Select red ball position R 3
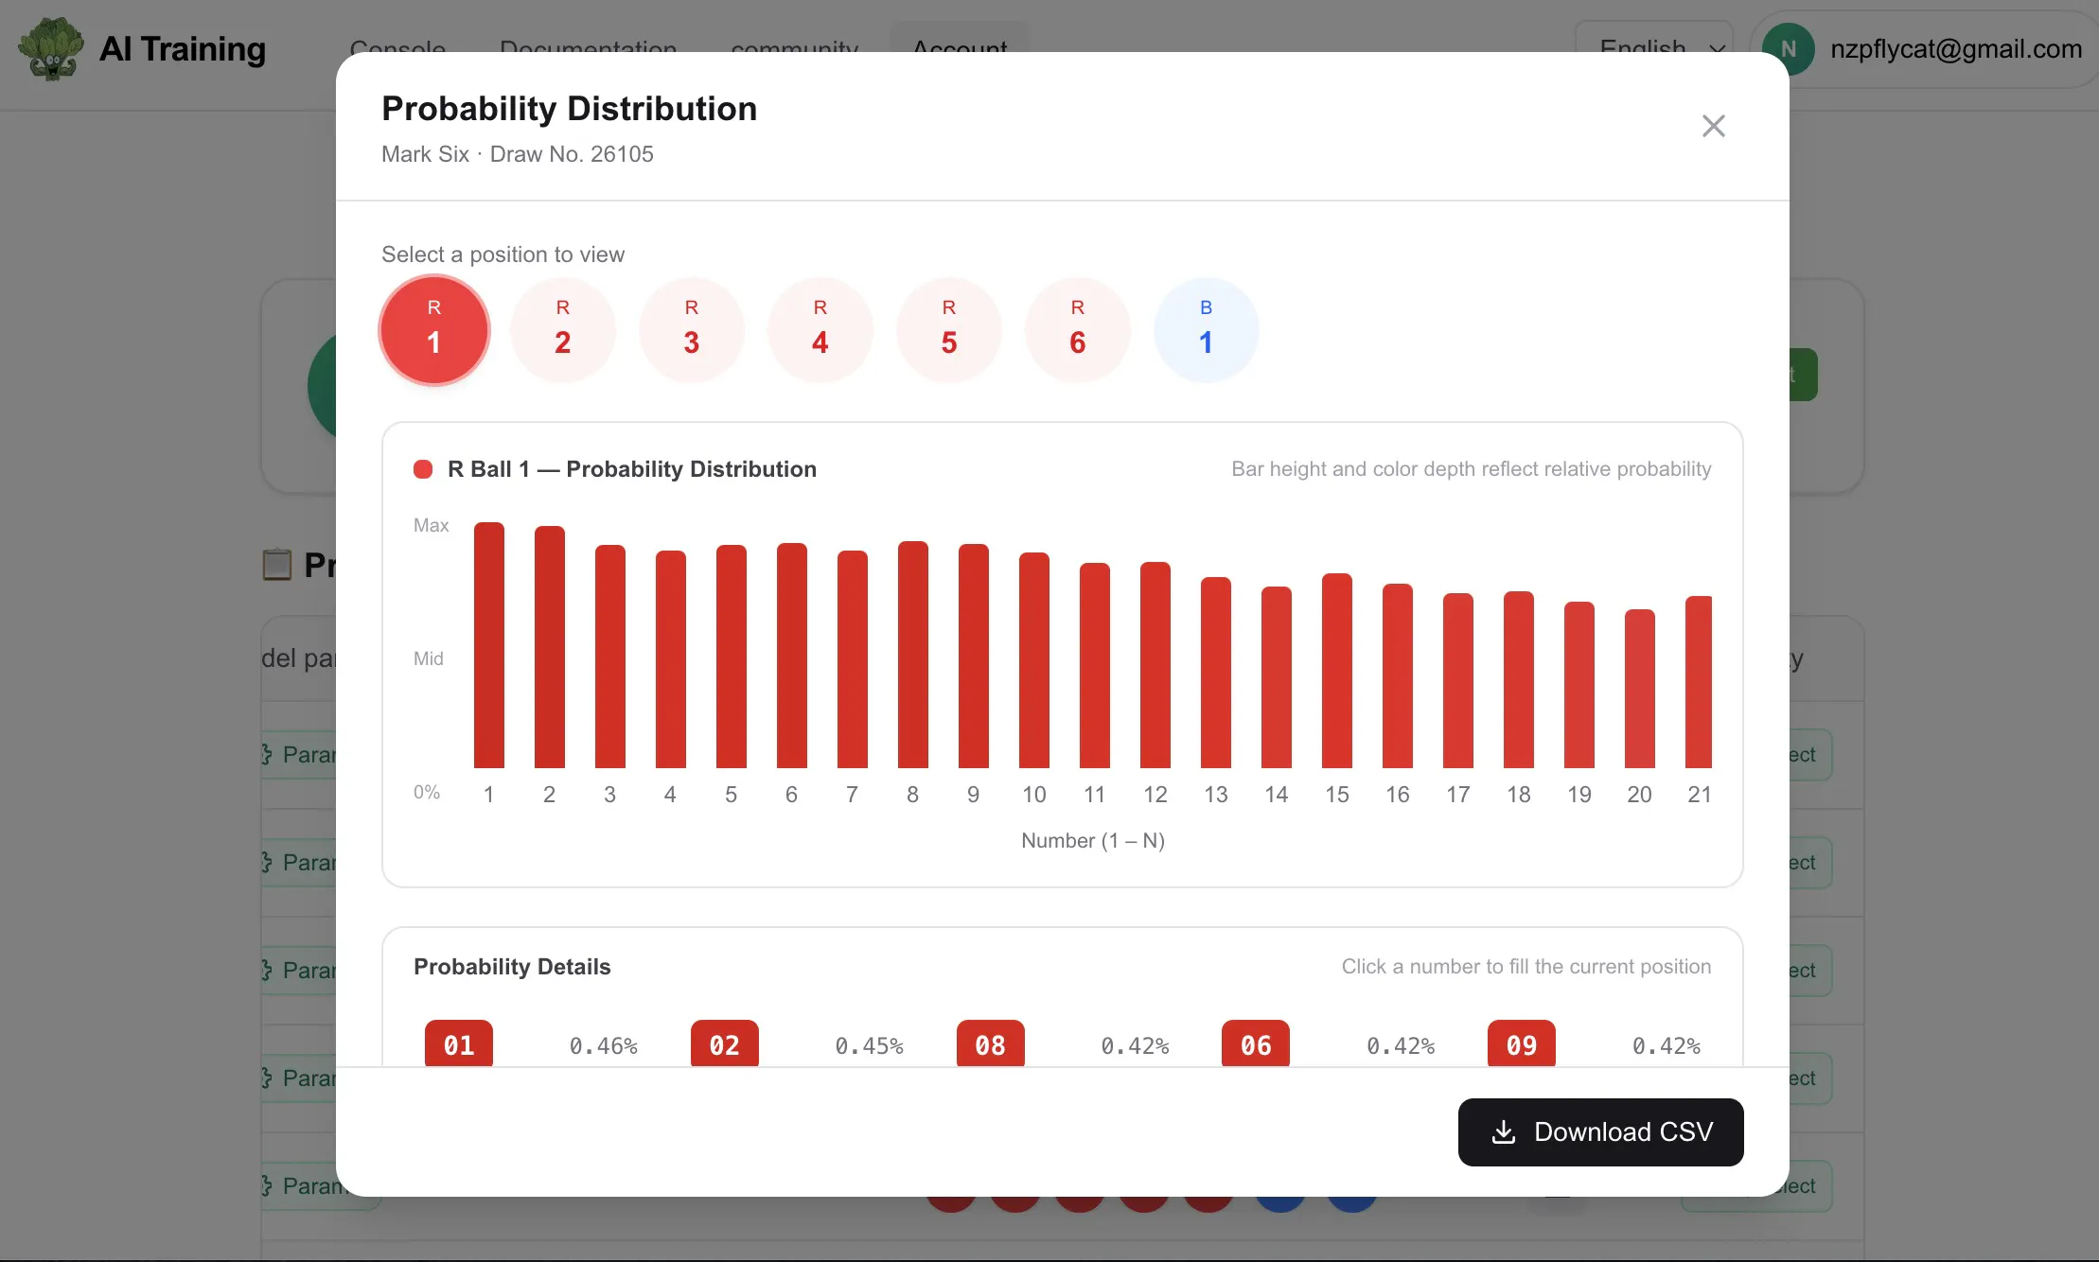Screen dimensions: 2099x1262 (x=692, y=330)
